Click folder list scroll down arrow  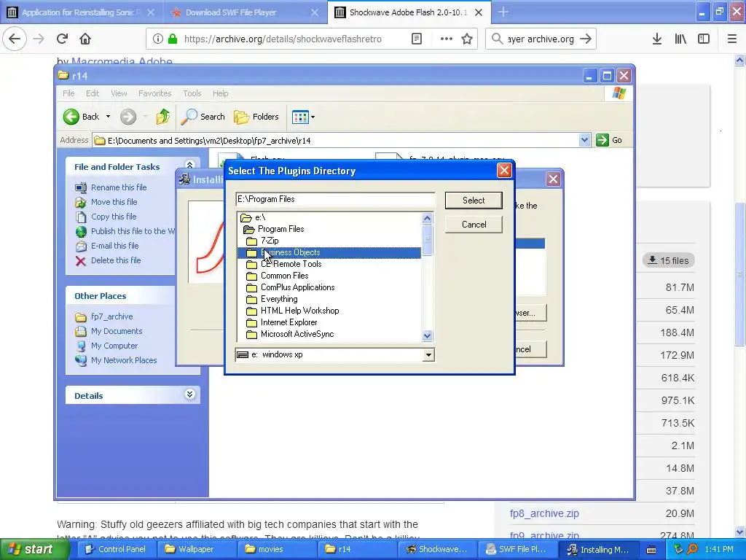(x=427, y=335)
